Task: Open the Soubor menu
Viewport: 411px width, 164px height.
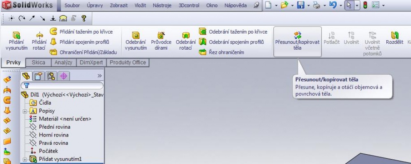Action: (x=72, y=5)
